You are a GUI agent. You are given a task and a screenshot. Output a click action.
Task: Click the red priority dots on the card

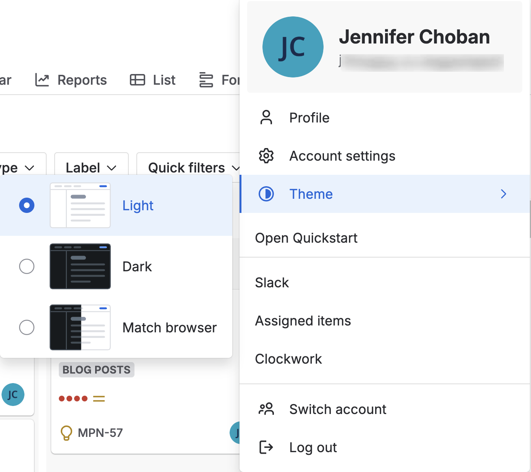coord(72,398)
